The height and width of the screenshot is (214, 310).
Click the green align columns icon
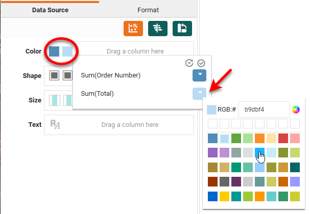point(157,29)
